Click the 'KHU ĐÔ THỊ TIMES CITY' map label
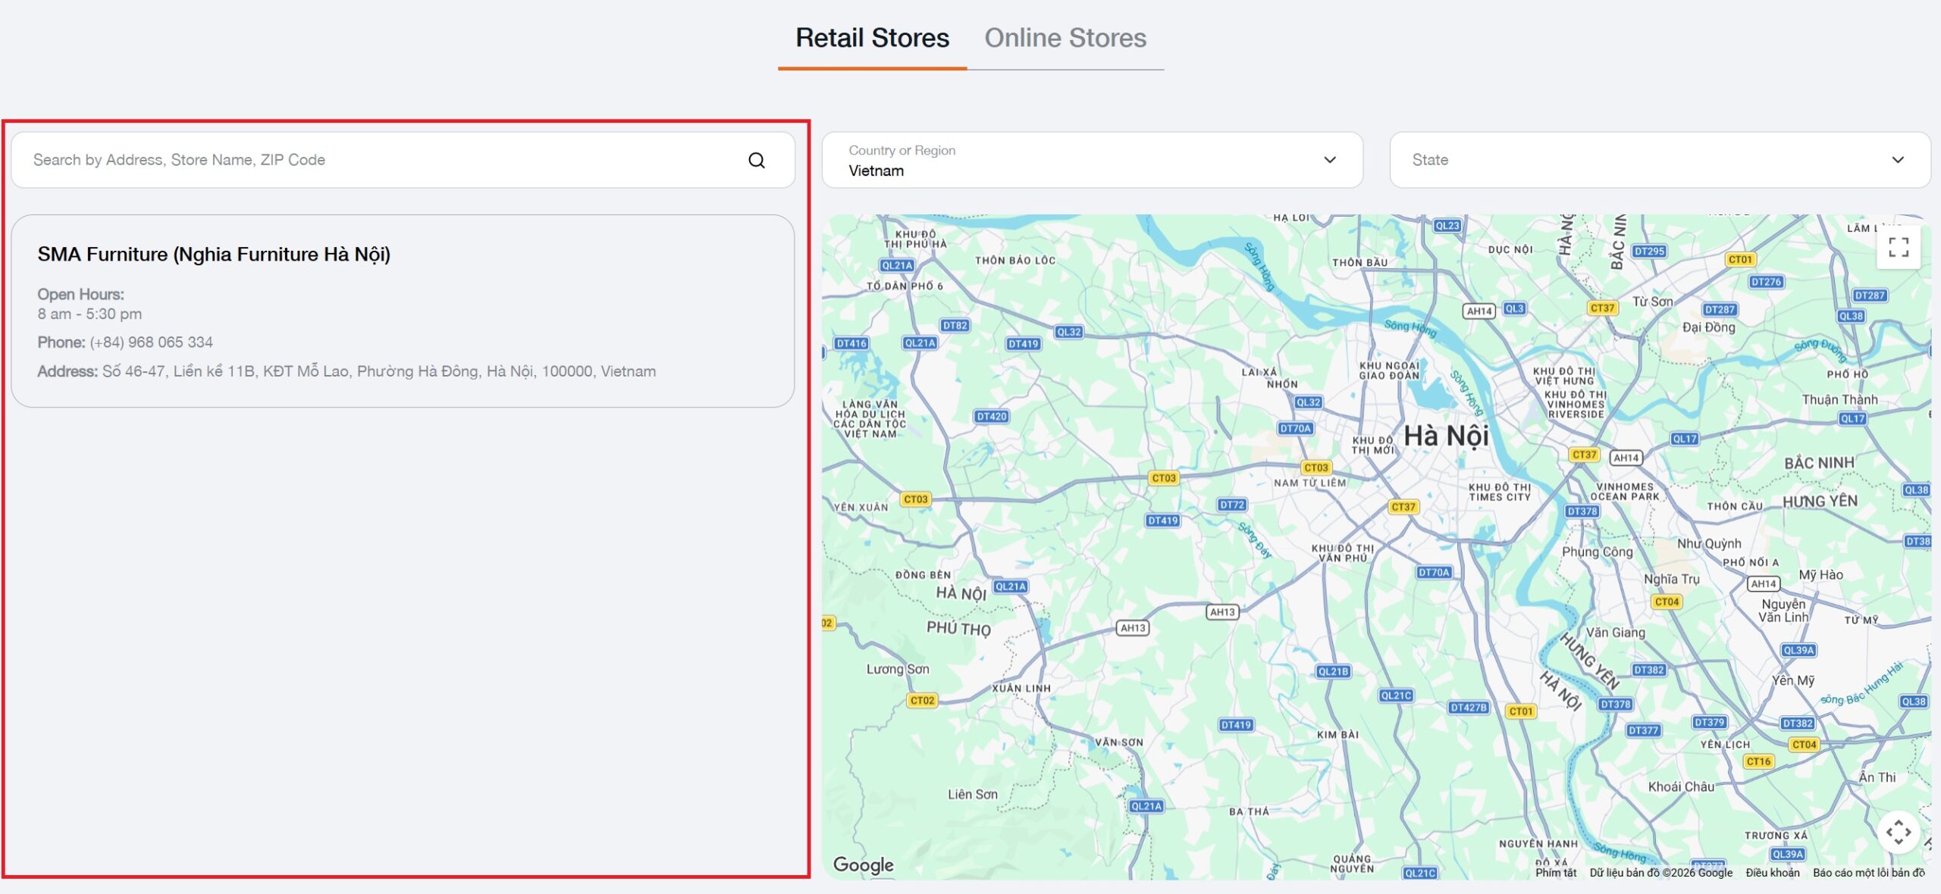Image resolution: width=1941 pixels, height=894 pixels. pyautogui.click(x=1500, y=492)
